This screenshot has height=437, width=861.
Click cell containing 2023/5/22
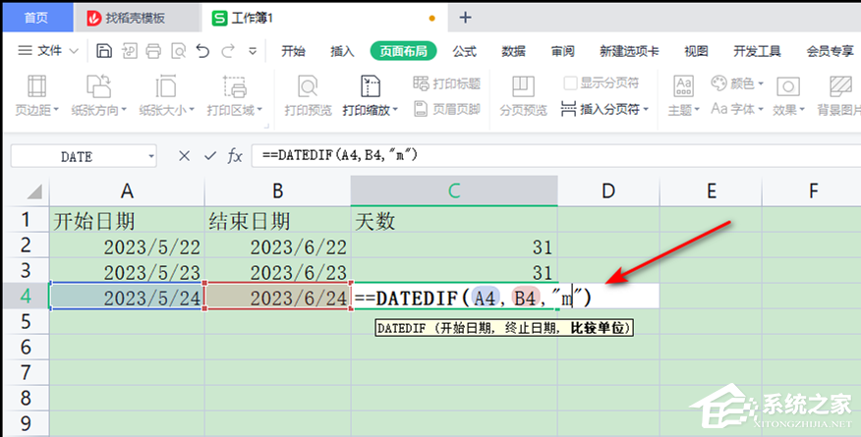pyautogui.click(x=127, y=246)
